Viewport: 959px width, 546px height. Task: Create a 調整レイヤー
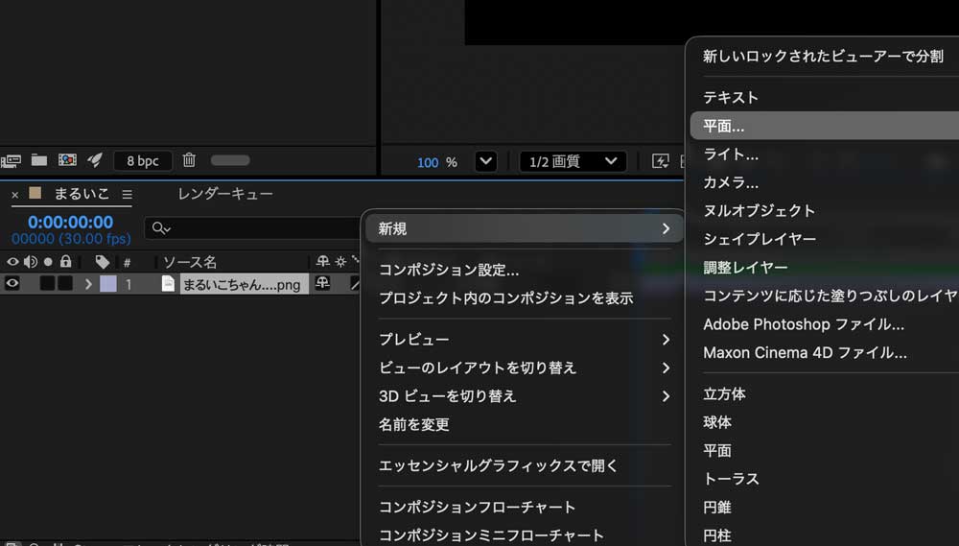click(x=745, y=268)
